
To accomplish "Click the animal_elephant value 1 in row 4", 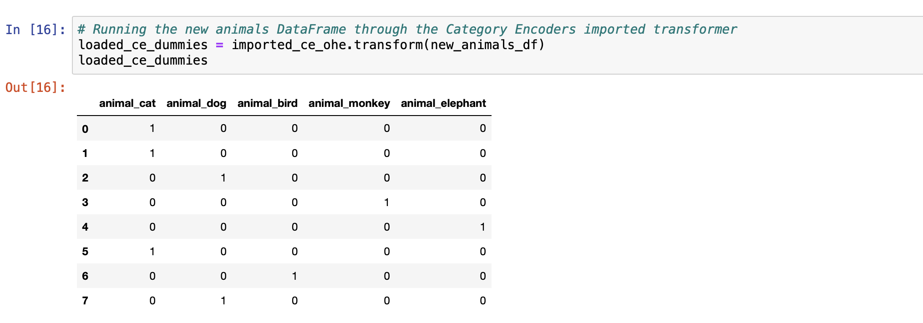I will coord(483,227).
